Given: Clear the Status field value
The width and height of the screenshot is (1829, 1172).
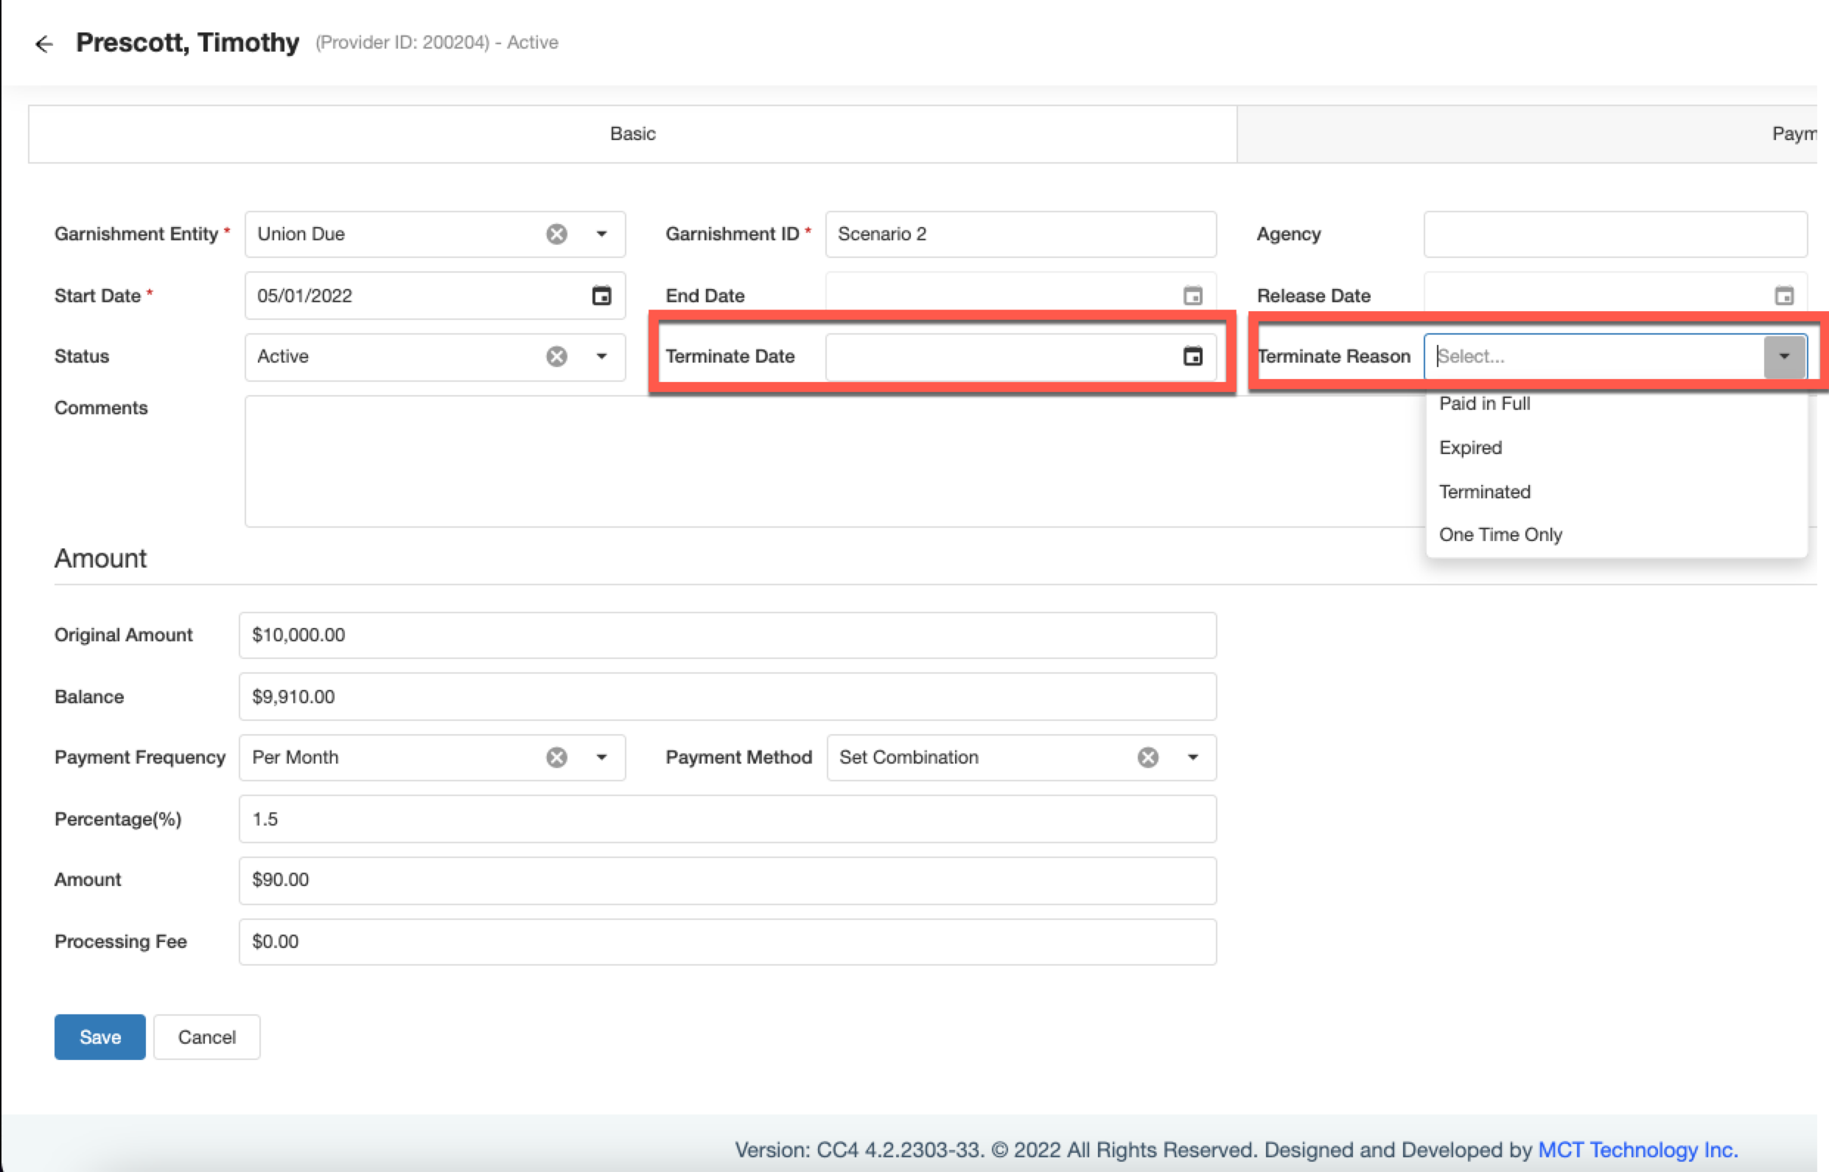Looking at the screenshot, I should tap(557, 356).
